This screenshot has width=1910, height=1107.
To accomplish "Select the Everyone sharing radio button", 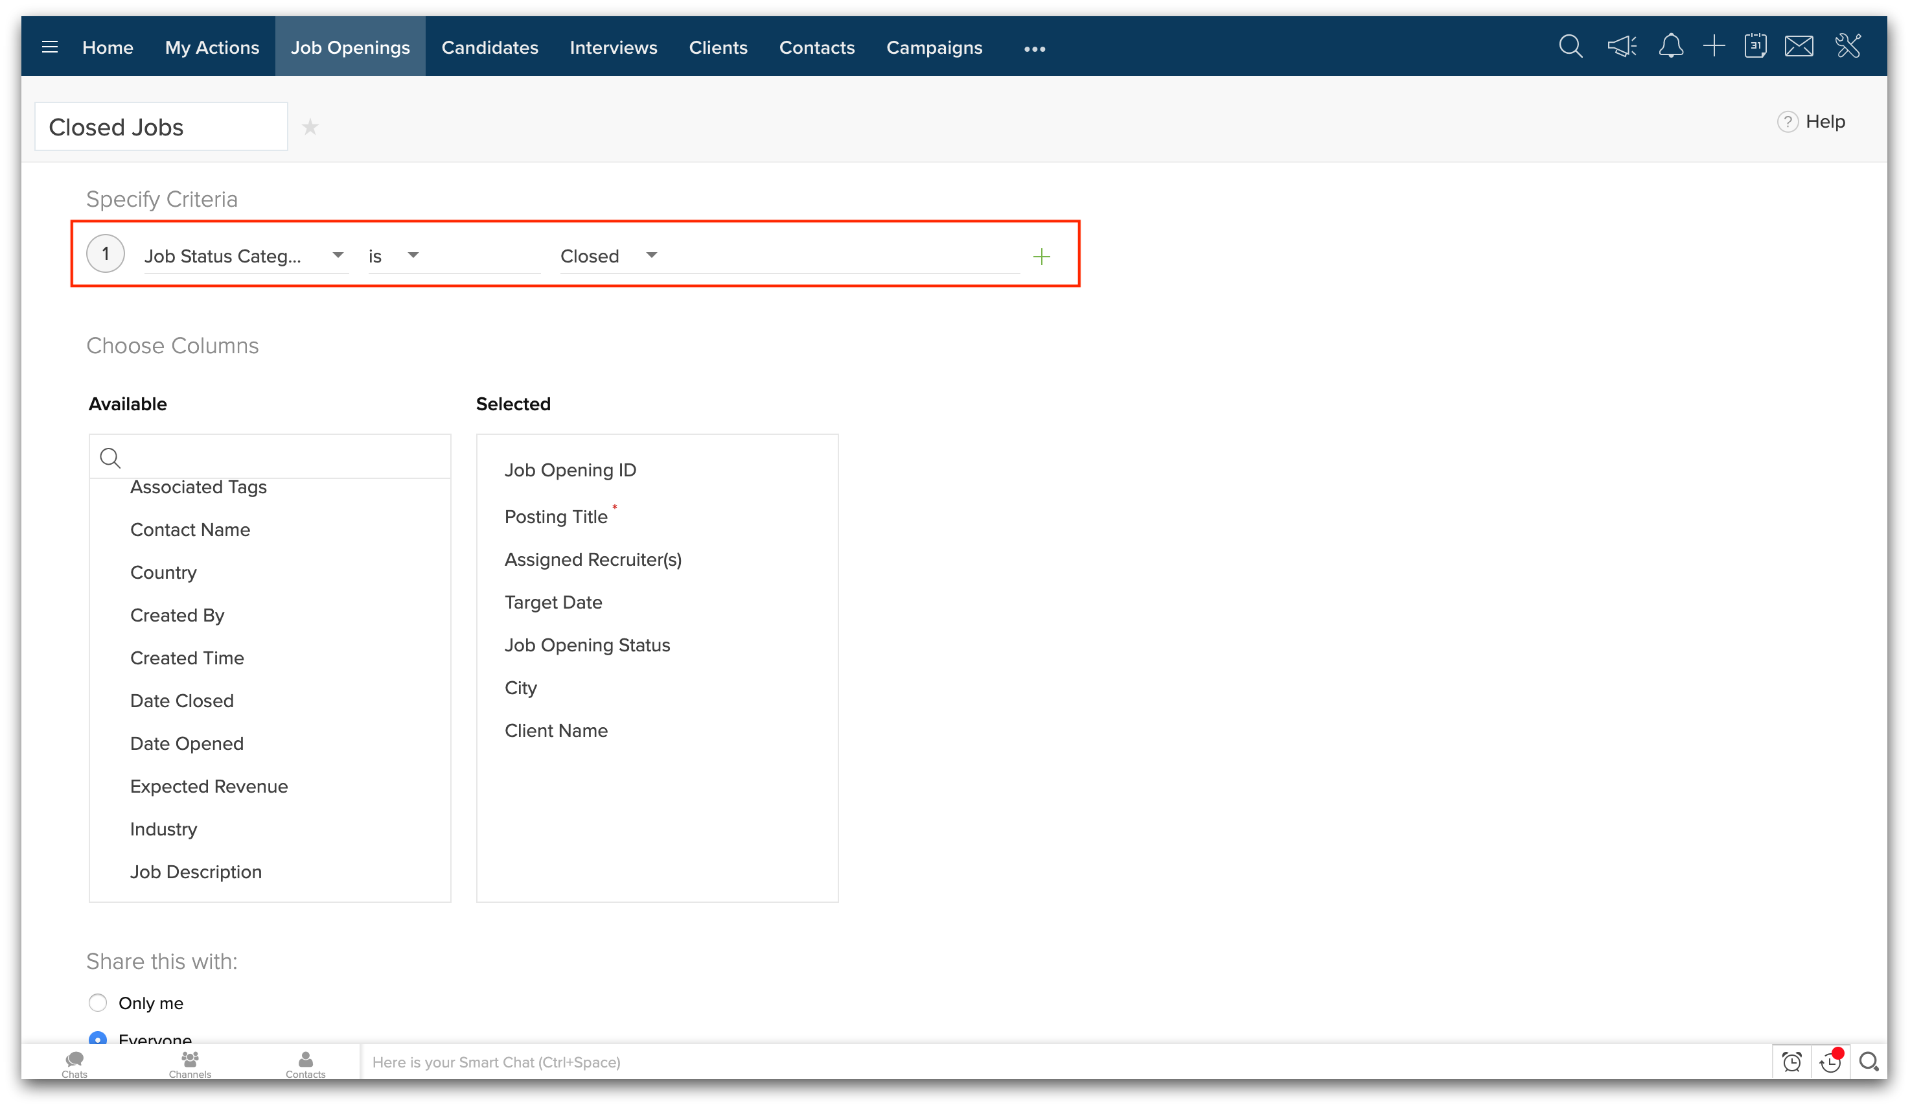I will 98,1038.
